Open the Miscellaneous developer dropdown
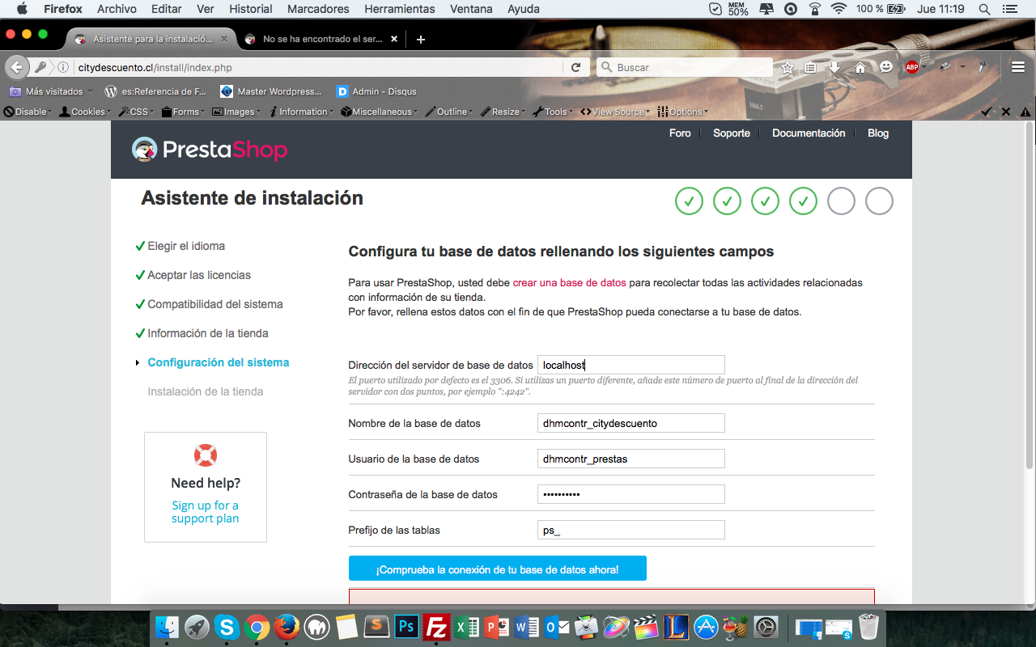 coord(379,112)
